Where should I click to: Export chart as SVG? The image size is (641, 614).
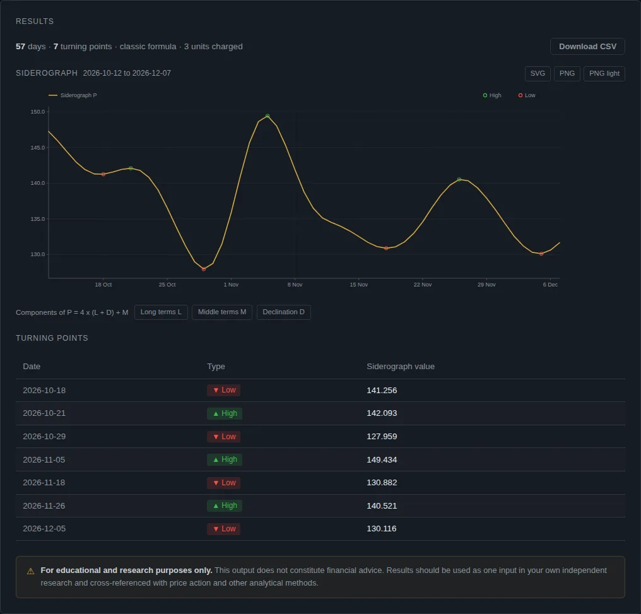(537, 74)
